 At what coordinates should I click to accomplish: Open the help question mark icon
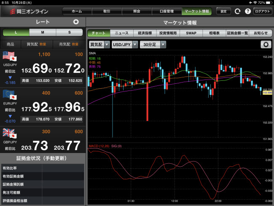[x=247, y=11]
